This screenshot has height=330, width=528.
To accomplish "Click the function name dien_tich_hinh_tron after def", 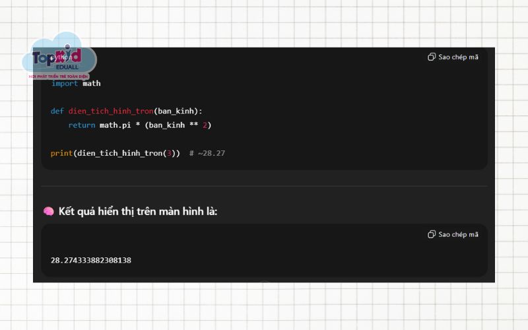I will 111,111.
